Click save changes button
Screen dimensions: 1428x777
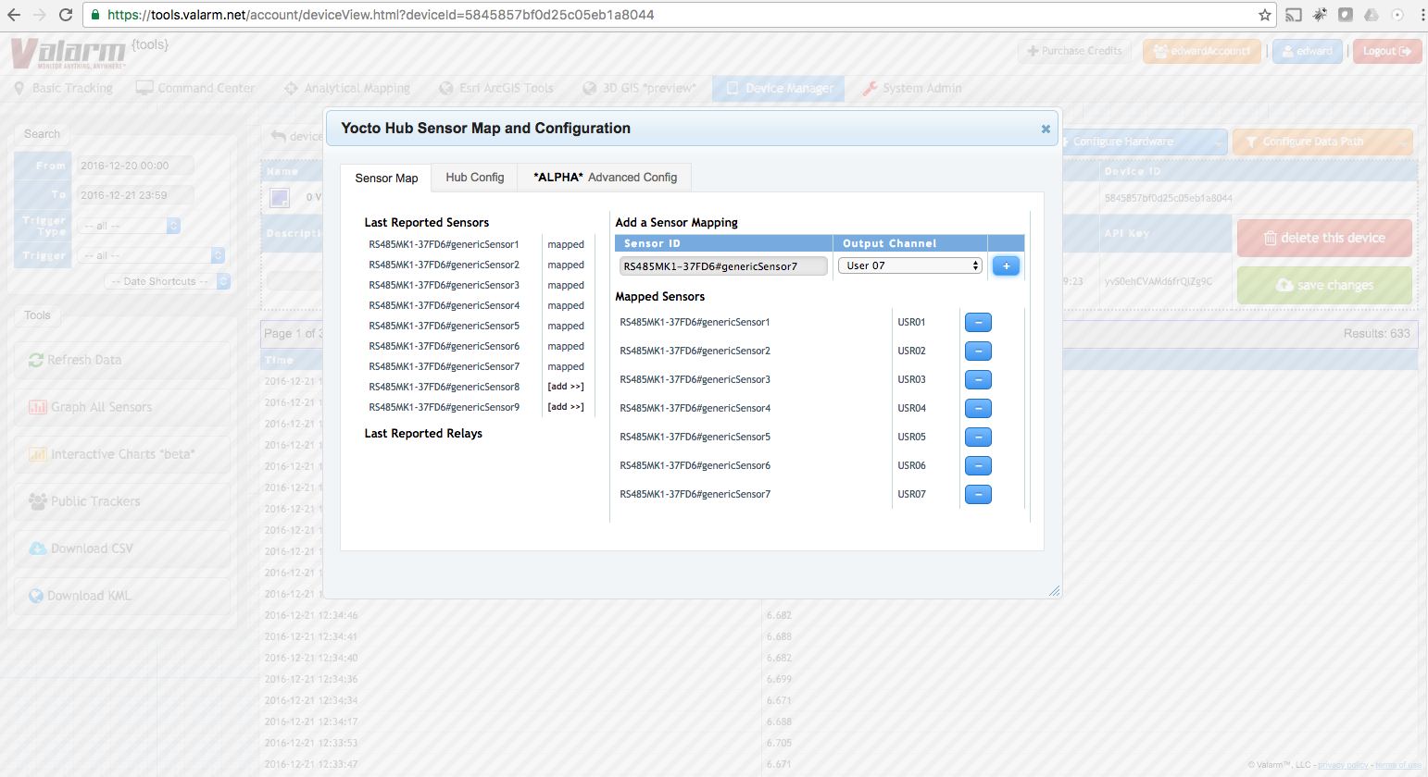[x=1324, y=285]
